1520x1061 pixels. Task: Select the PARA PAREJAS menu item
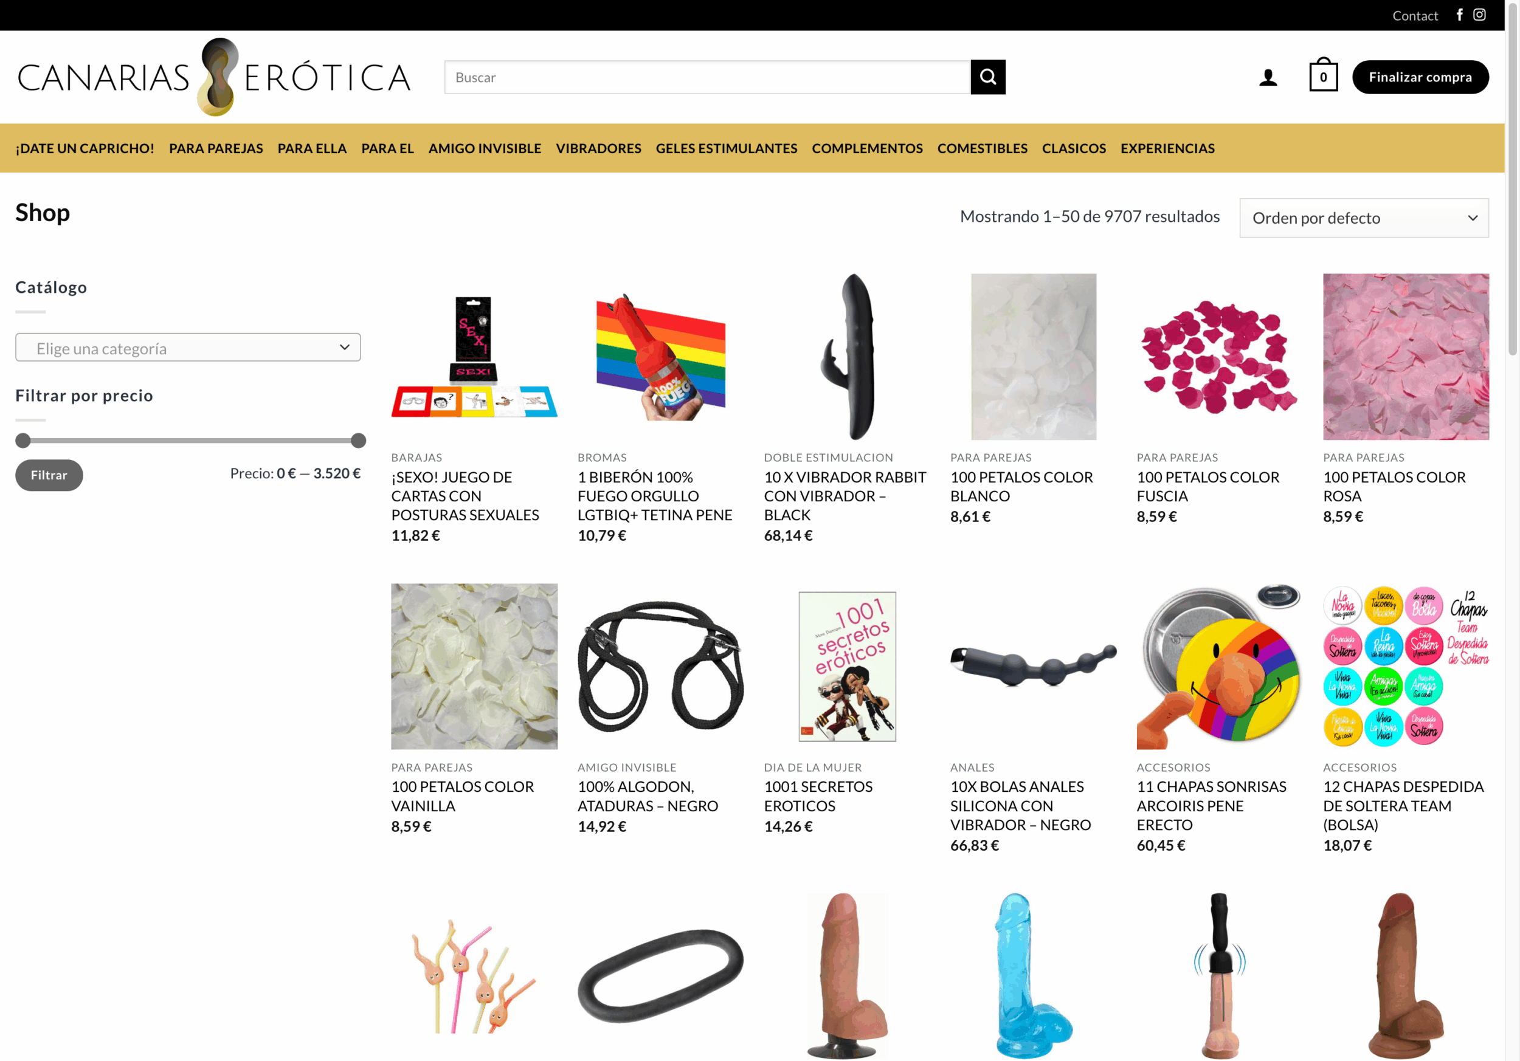(x=216, y=148)
